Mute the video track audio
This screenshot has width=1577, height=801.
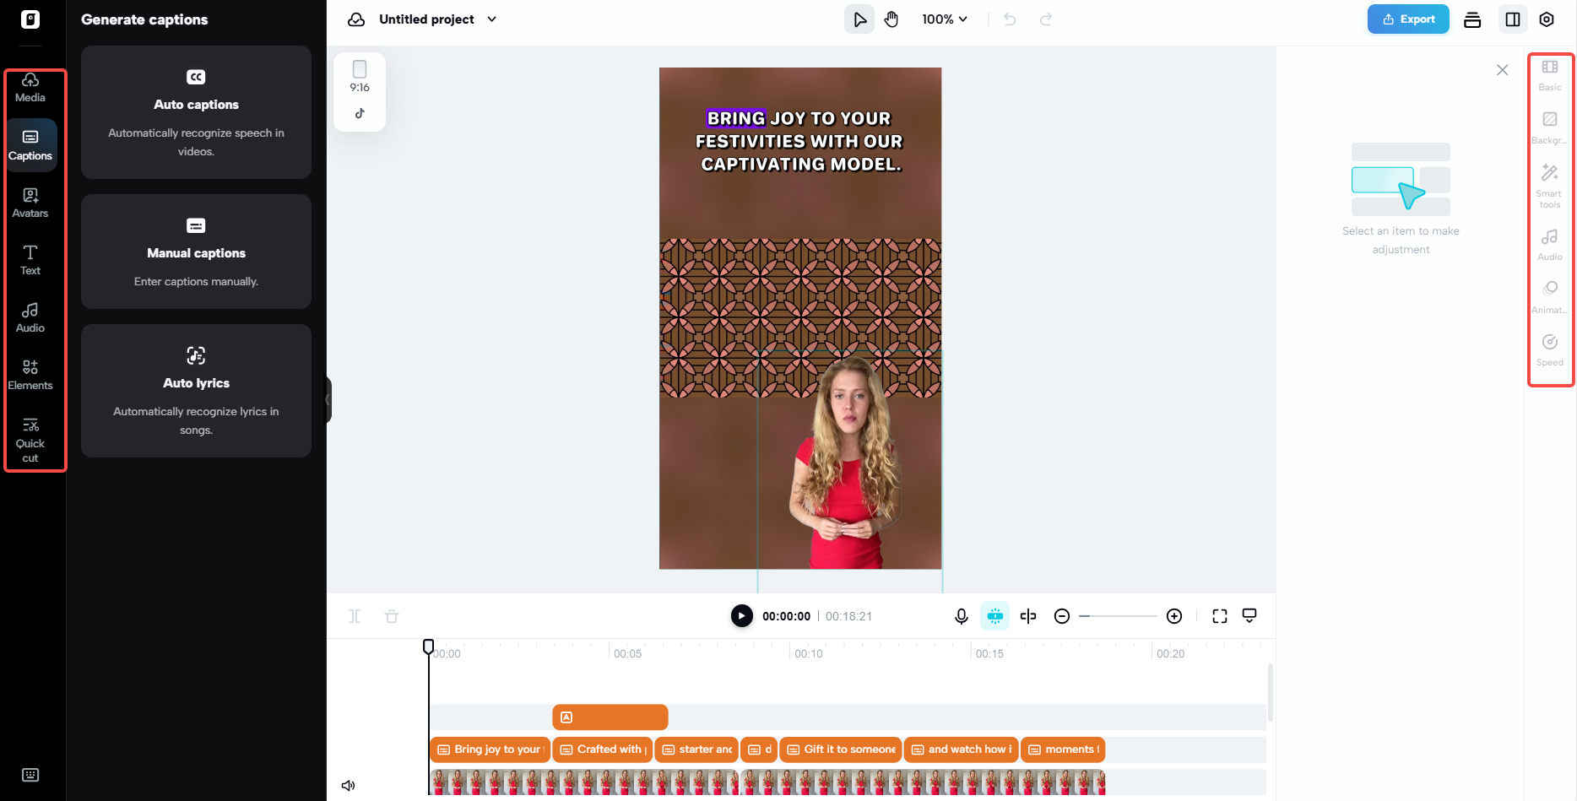point(348,785)
